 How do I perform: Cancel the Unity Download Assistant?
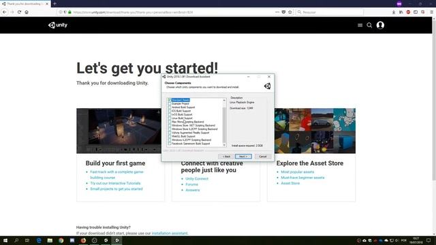pyautogui.click(x=263, y=157)
